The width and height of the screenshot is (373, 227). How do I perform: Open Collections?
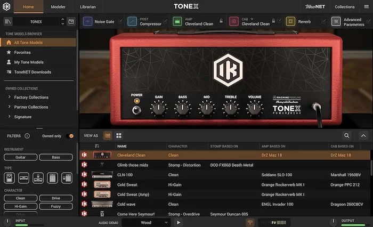pos(344,7)
